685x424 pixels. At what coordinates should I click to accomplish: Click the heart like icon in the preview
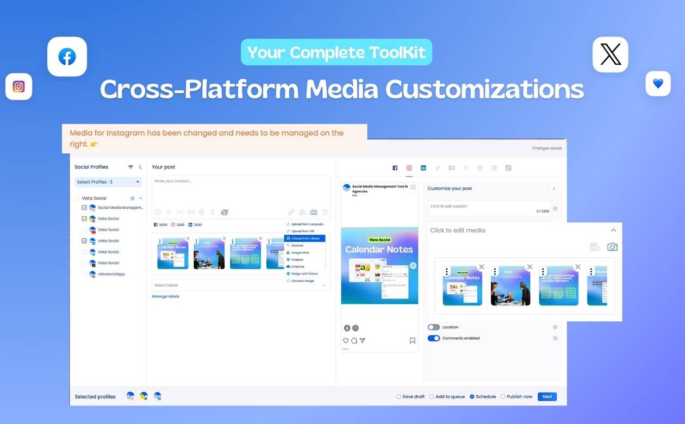coord(345,341)
